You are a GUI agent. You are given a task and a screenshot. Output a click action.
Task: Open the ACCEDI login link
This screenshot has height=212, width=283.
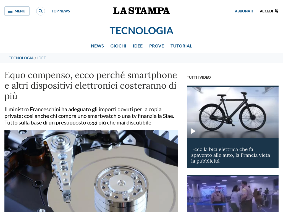266,11
